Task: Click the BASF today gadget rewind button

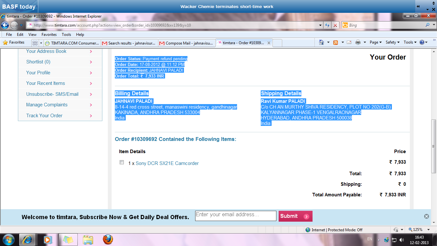Action: (418, 6)
